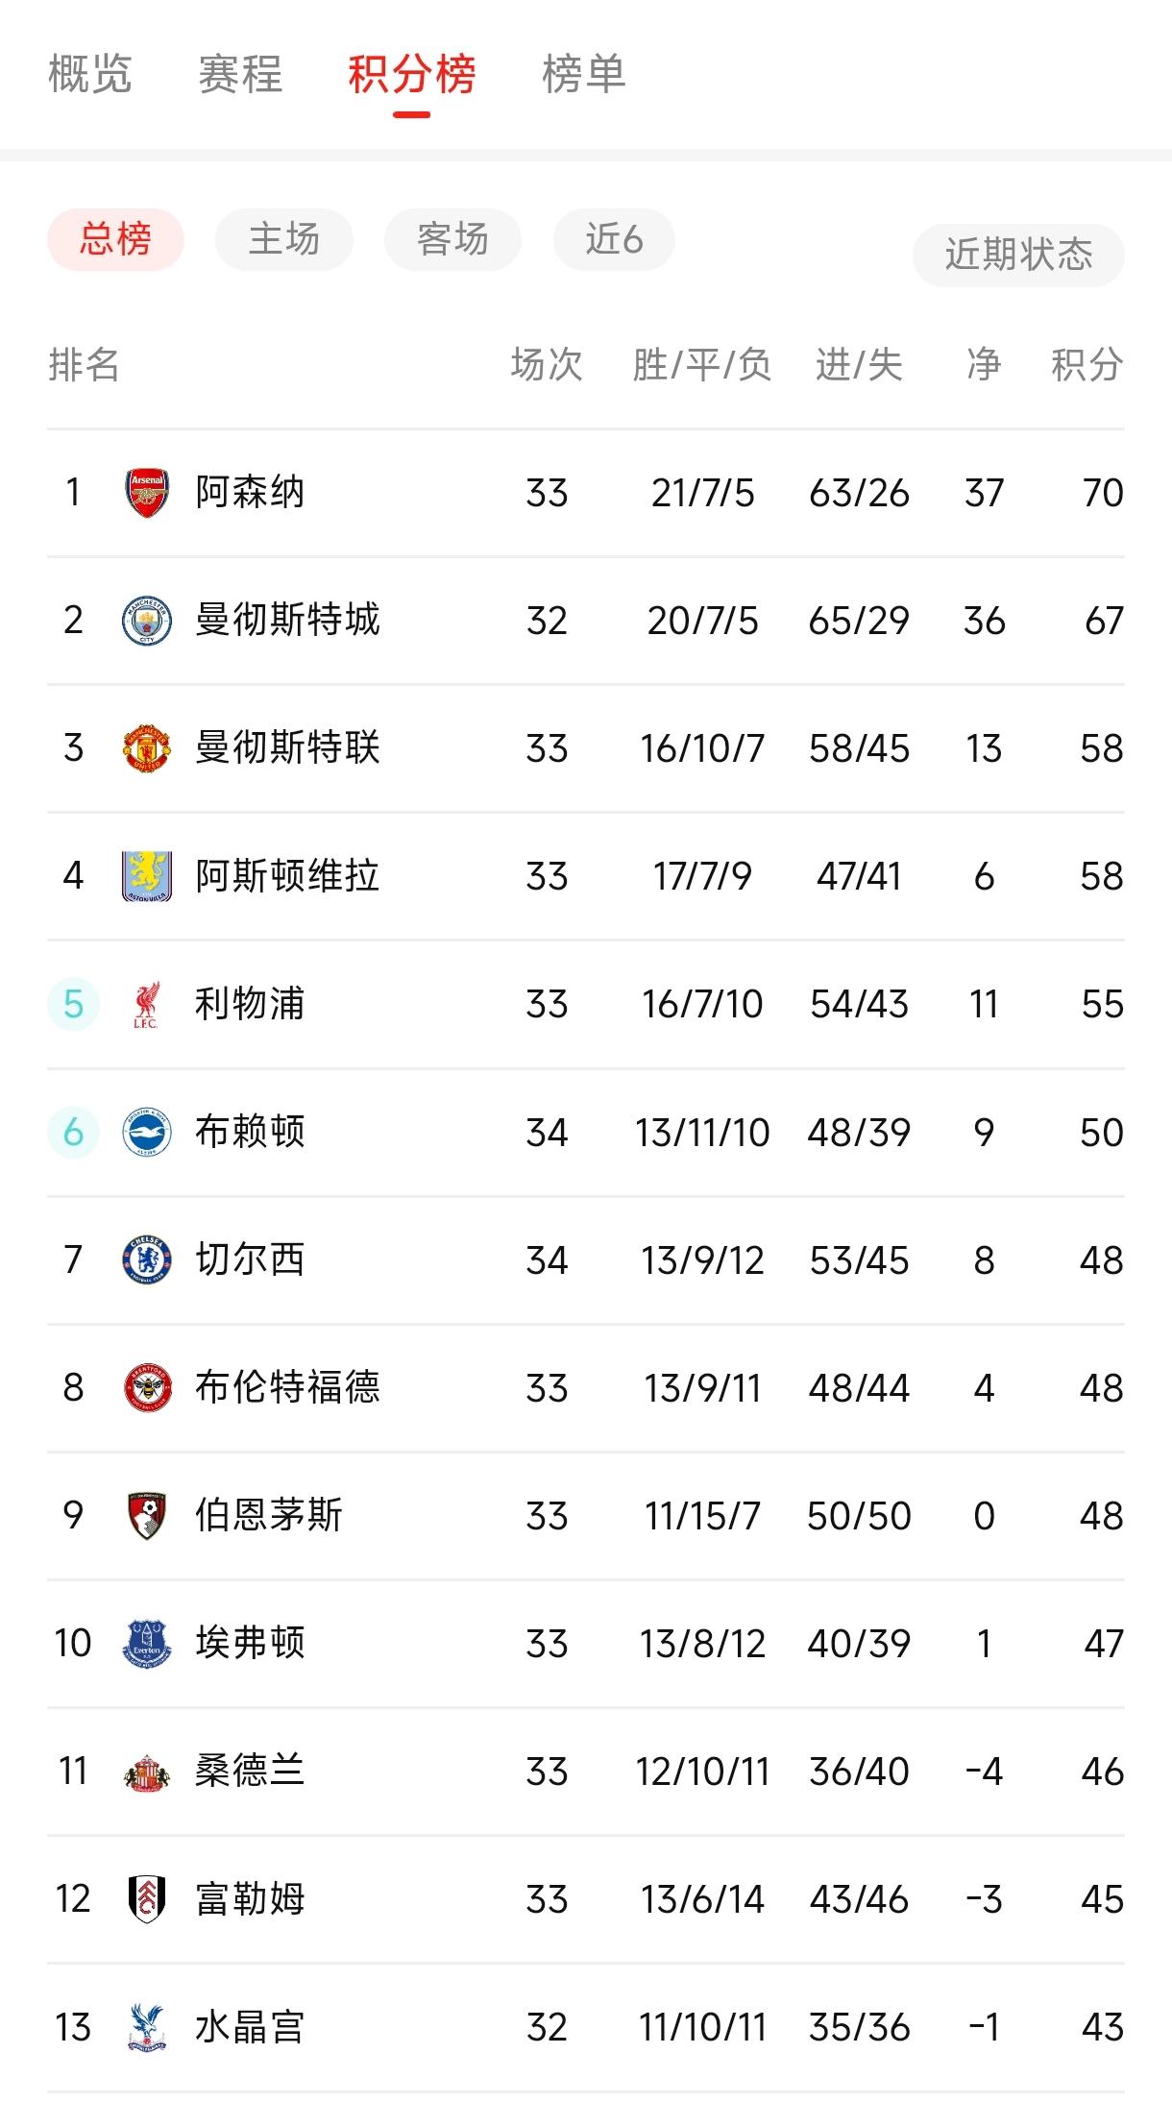Switch to the 主场 home standings filter

[x=284, y=239]
